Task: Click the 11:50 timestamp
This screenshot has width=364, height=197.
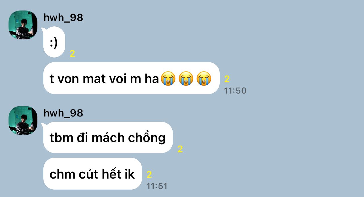Action: coord(235,91)
